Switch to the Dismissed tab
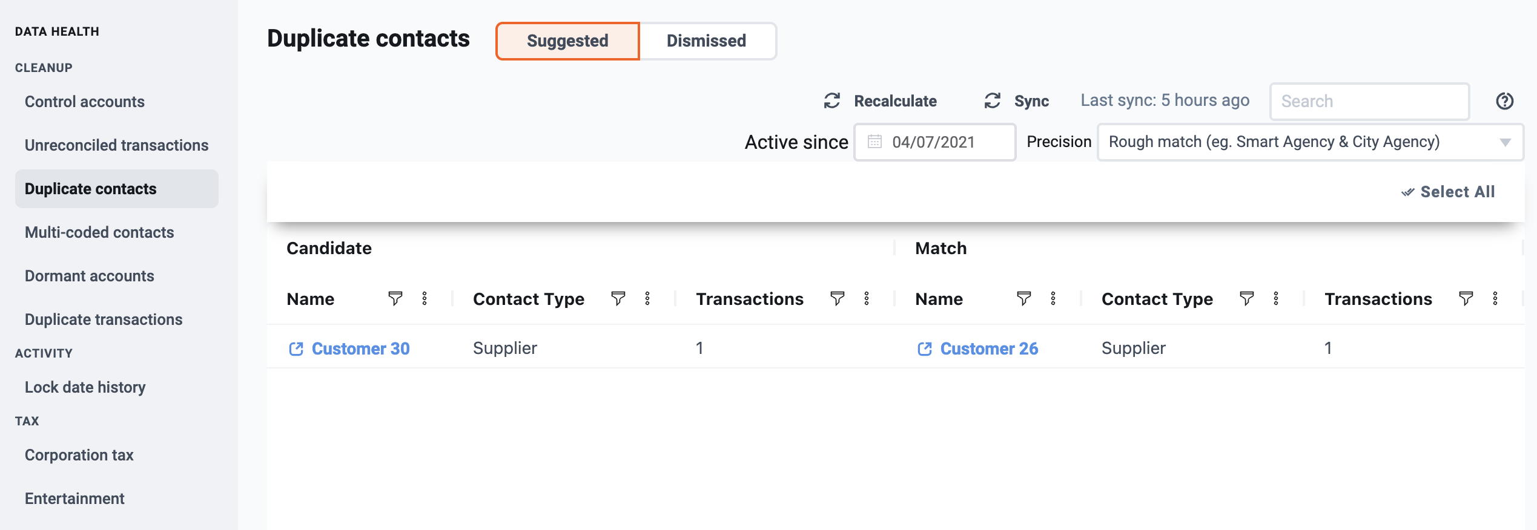This screenshot has height=530, width=1537. click(707, 41)
